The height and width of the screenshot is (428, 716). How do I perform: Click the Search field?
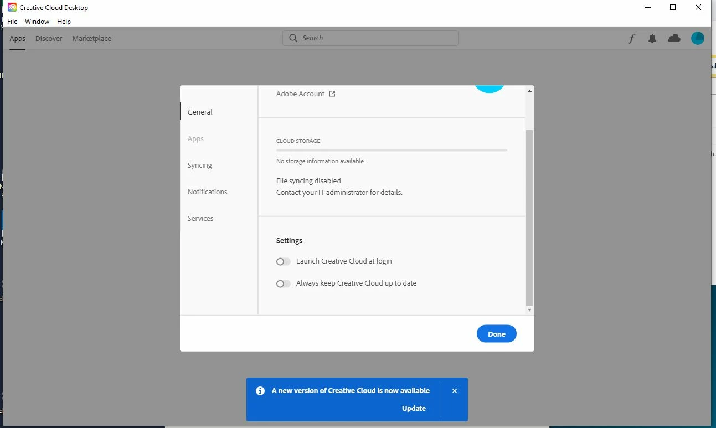[x=370, y=38]
